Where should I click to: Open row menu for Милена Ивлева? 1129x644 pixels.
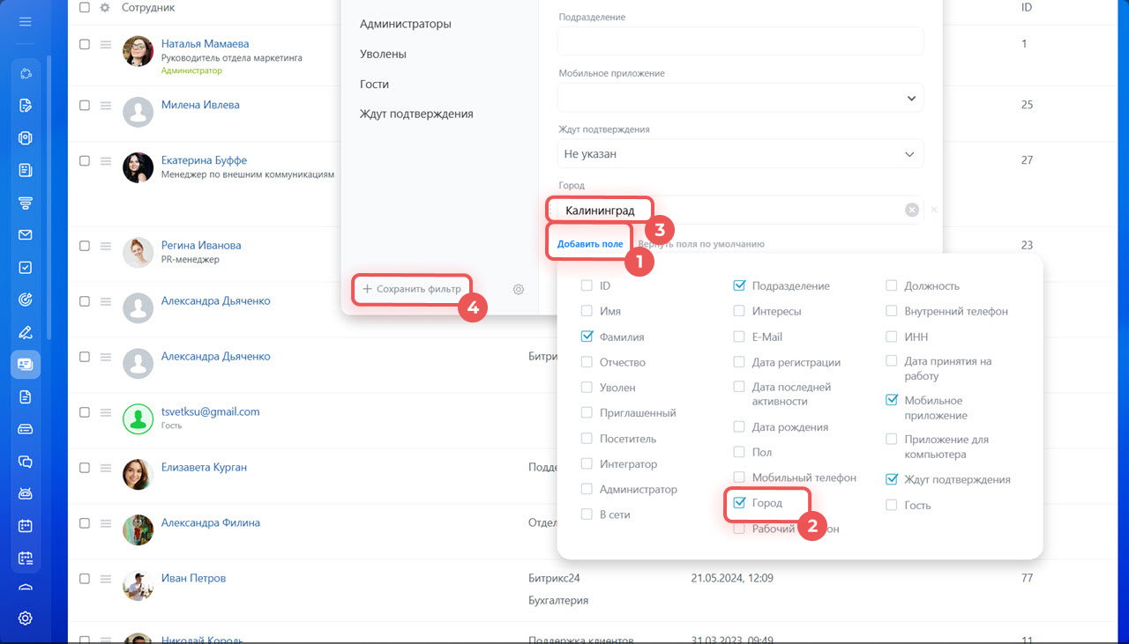click(x=105, y=105)
